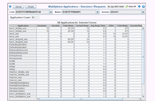Image resolution: width=155 pixels, height=101 pixels.
Task: Click the horizontal scrollbar thumb
Action: (81, 99)
